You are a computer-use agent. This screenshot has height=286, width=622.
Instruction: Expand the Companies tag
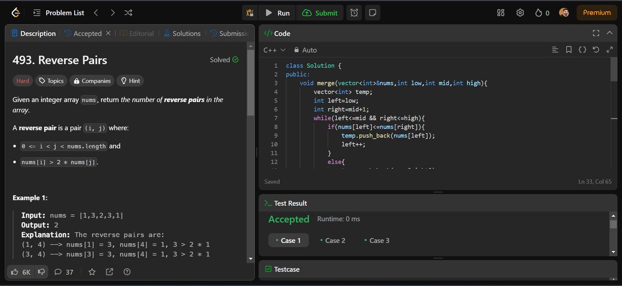click(x=92, y=81)
